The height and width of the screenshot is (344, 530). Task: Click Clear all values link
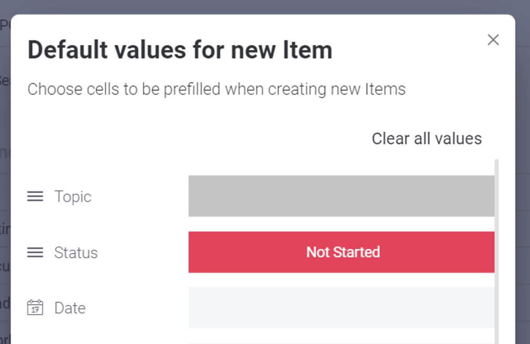427,138
